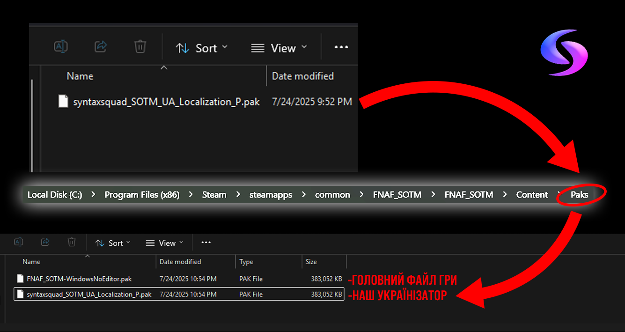This screenshot has width=625, height=332.
Task: Click the Rename icon in the upper Explorer window
Action: click(x=61, y=46)
